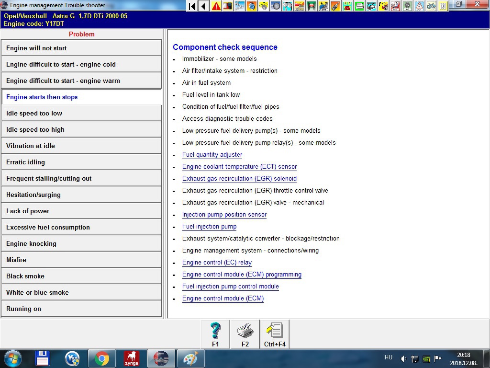The height and width of the screenshot is (368, 490).
Task: Open the red car on green icon
Action: 347,6
